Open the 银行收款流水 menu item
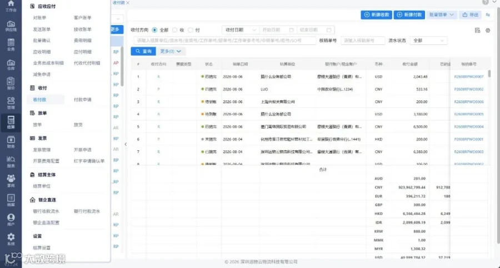Screen dimensions: 500x268 [46, 211]
